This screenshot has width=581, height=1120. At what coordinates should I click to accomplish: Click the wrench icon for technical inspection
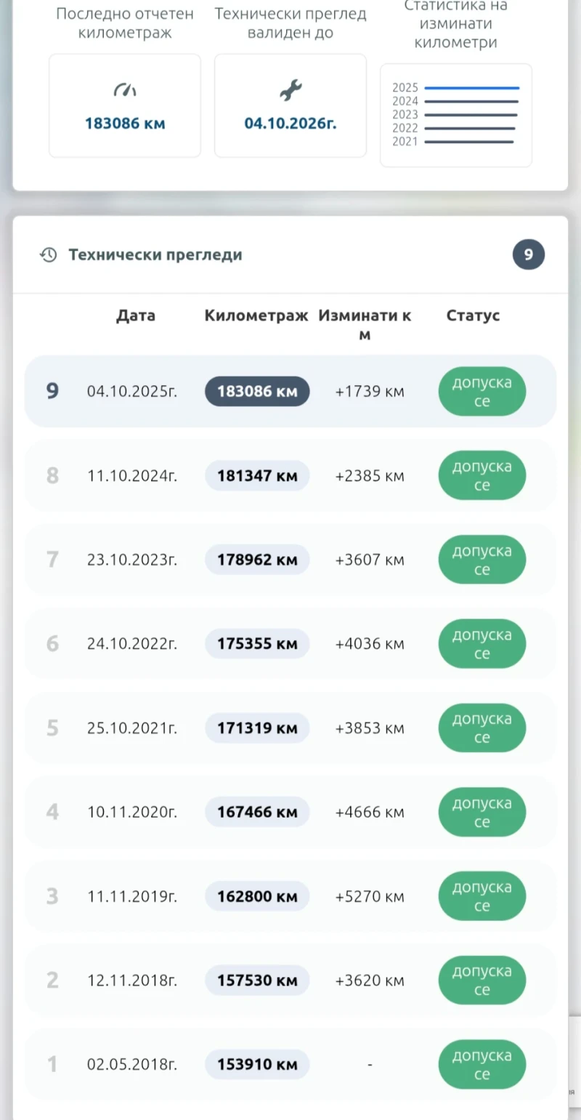[290, 90]
